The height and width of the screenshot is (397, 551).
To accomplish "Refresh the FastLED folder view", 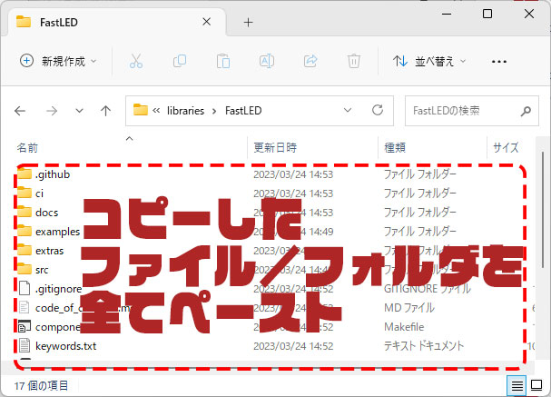I will [378, 111].
